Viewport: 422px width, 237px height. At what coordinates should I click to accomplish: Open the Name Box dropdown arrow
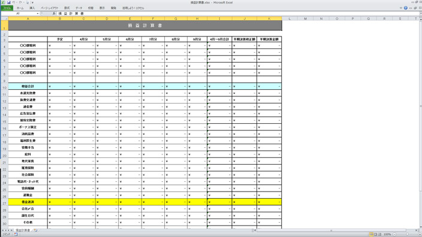pos(38,13)
